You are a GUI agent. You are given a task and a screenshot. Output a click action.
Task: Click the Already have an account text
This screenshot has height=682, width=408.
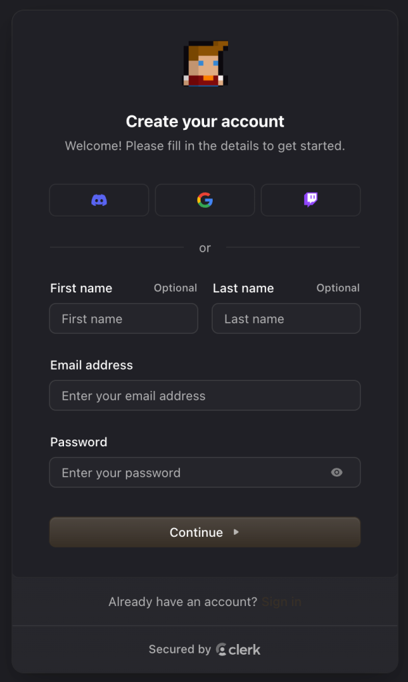(x=183, y=602)
